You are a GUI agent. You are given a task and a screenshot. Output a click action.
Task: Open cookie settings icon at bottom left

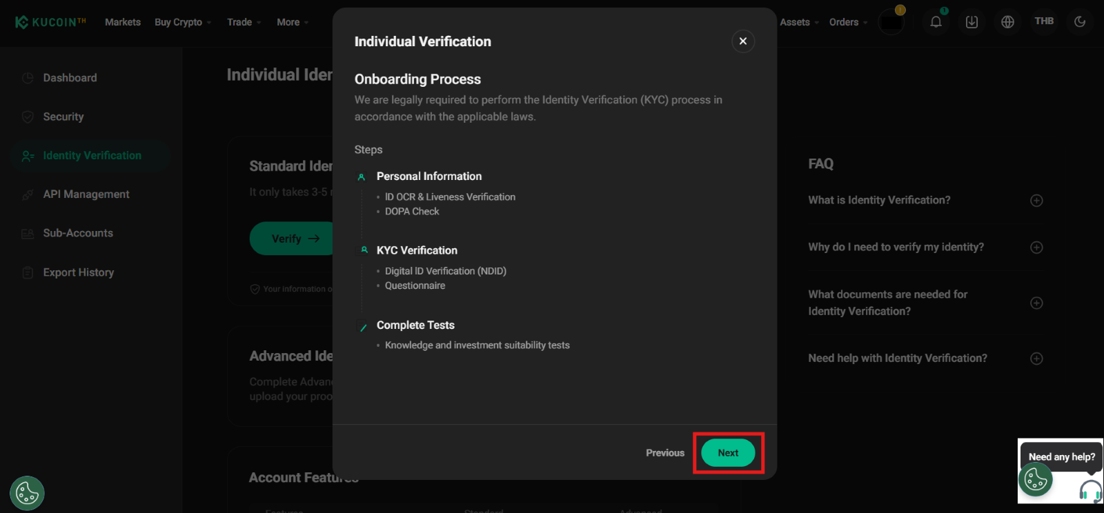(27, 493)
